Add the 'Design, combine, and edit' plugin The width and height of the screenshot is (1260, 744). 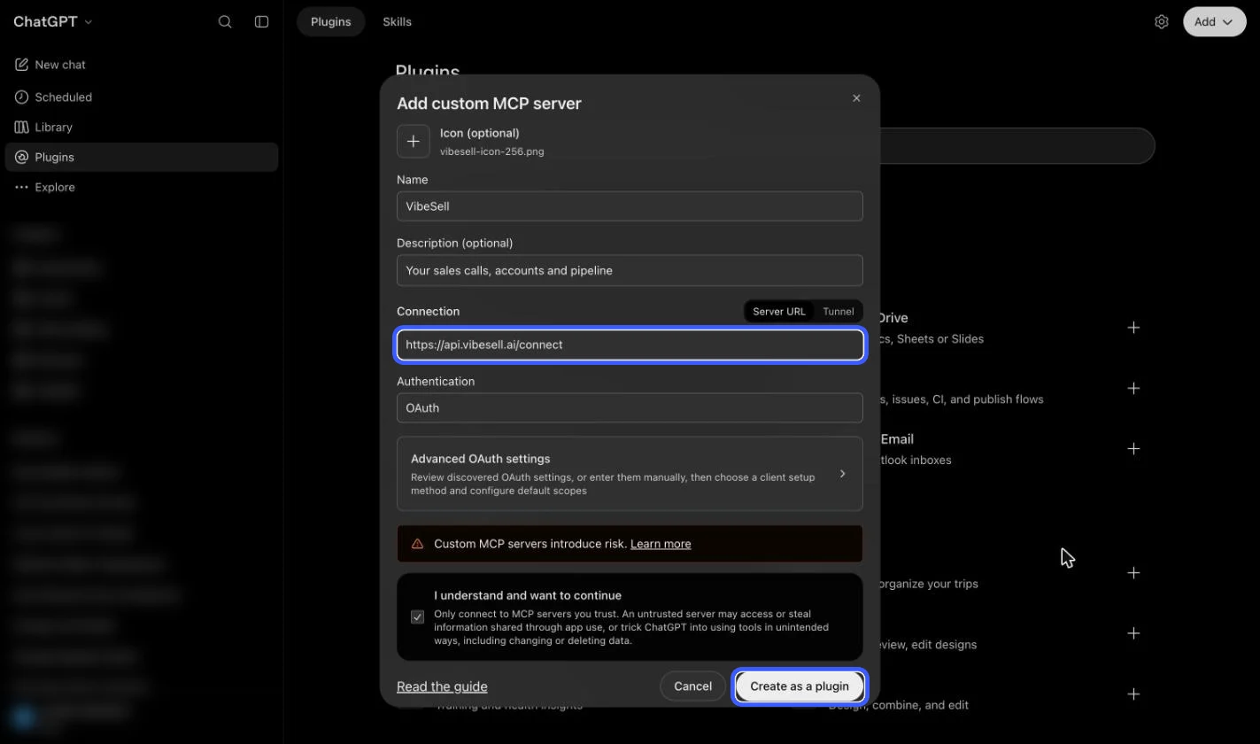(x=1133, y=694)
